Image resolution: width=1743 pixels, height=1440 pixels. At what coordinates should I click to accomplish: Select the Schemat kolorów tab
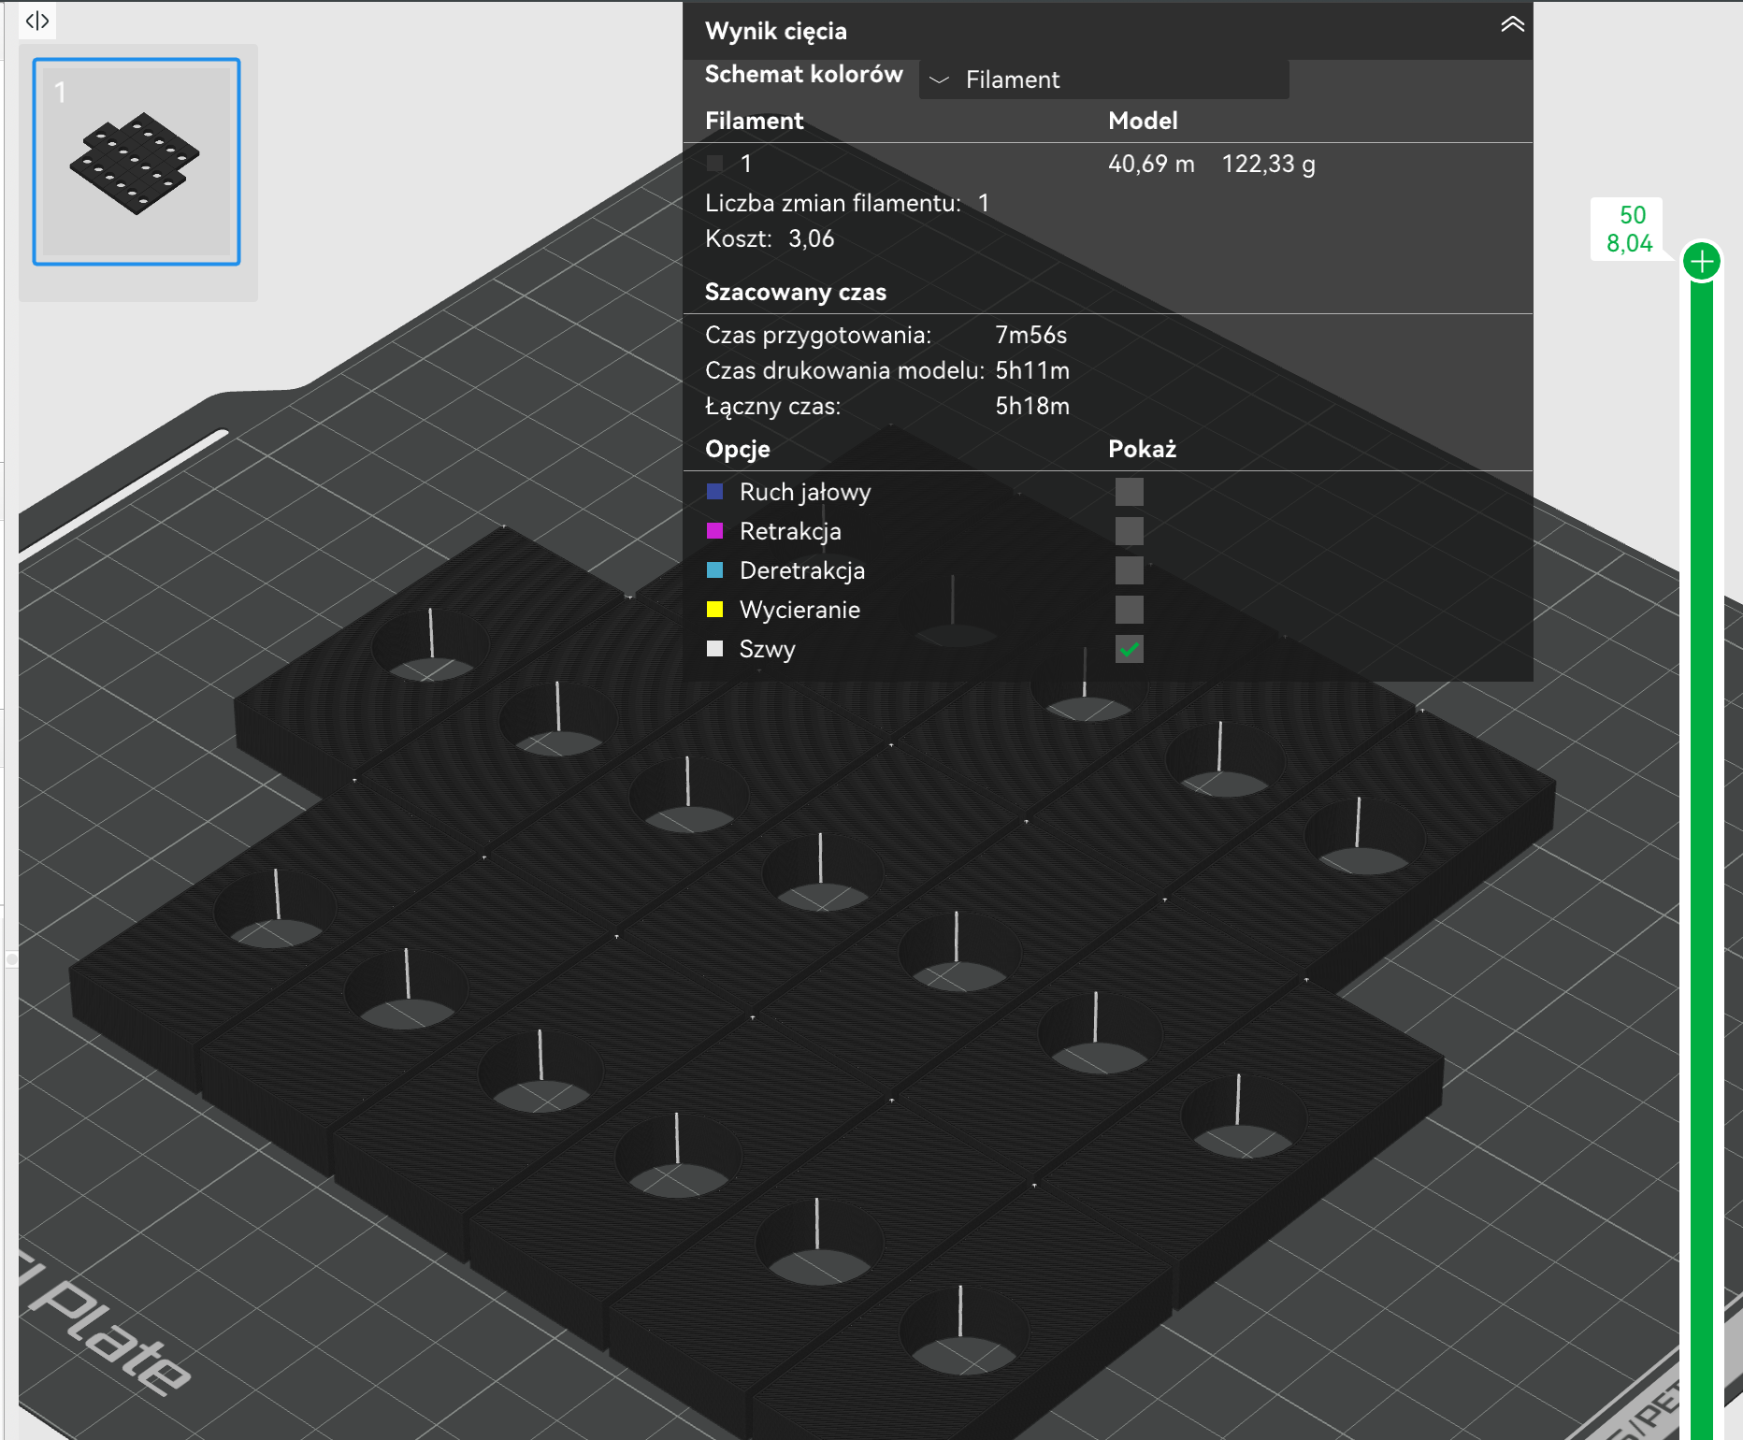[x=802, y=74]
